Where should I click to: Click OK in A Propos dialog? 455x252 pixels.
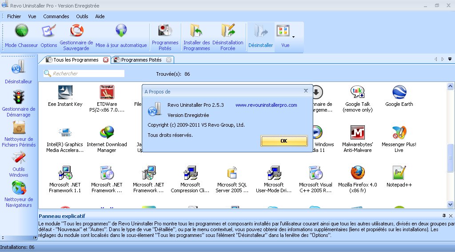[x=284, y=141]
